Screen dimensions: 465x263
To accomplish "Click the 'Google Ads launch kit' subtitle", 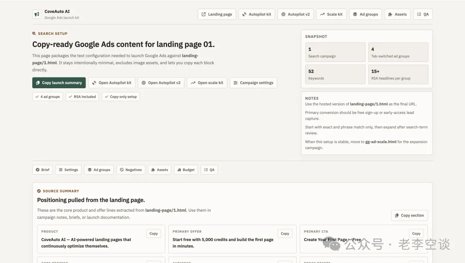I will [62, 18].
